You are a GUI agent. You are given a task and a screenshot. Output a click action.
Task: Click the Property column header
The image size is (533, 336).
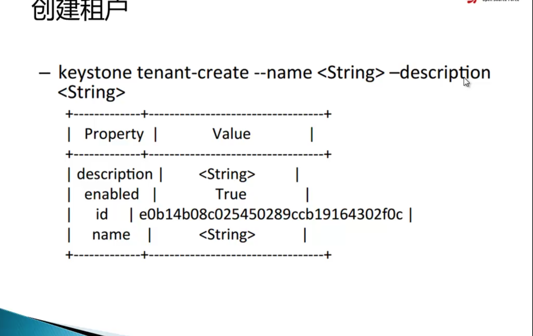pyautogui.click(x=113, y=133)
